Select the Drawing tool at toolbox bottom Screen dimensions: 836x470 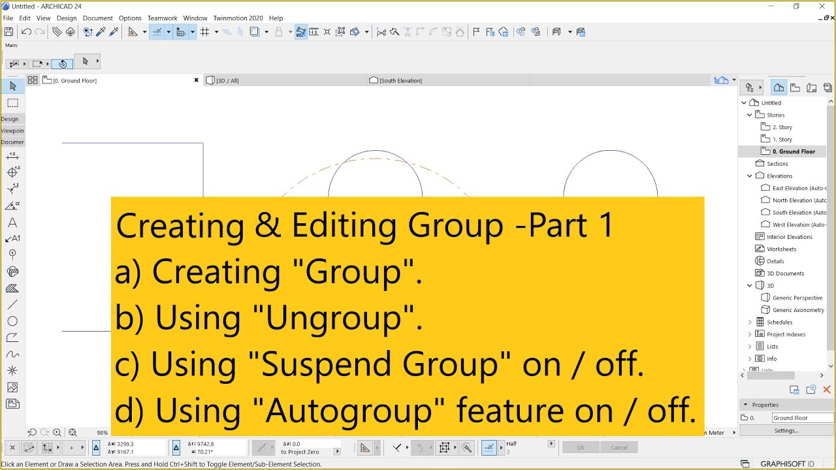(12, 404)
